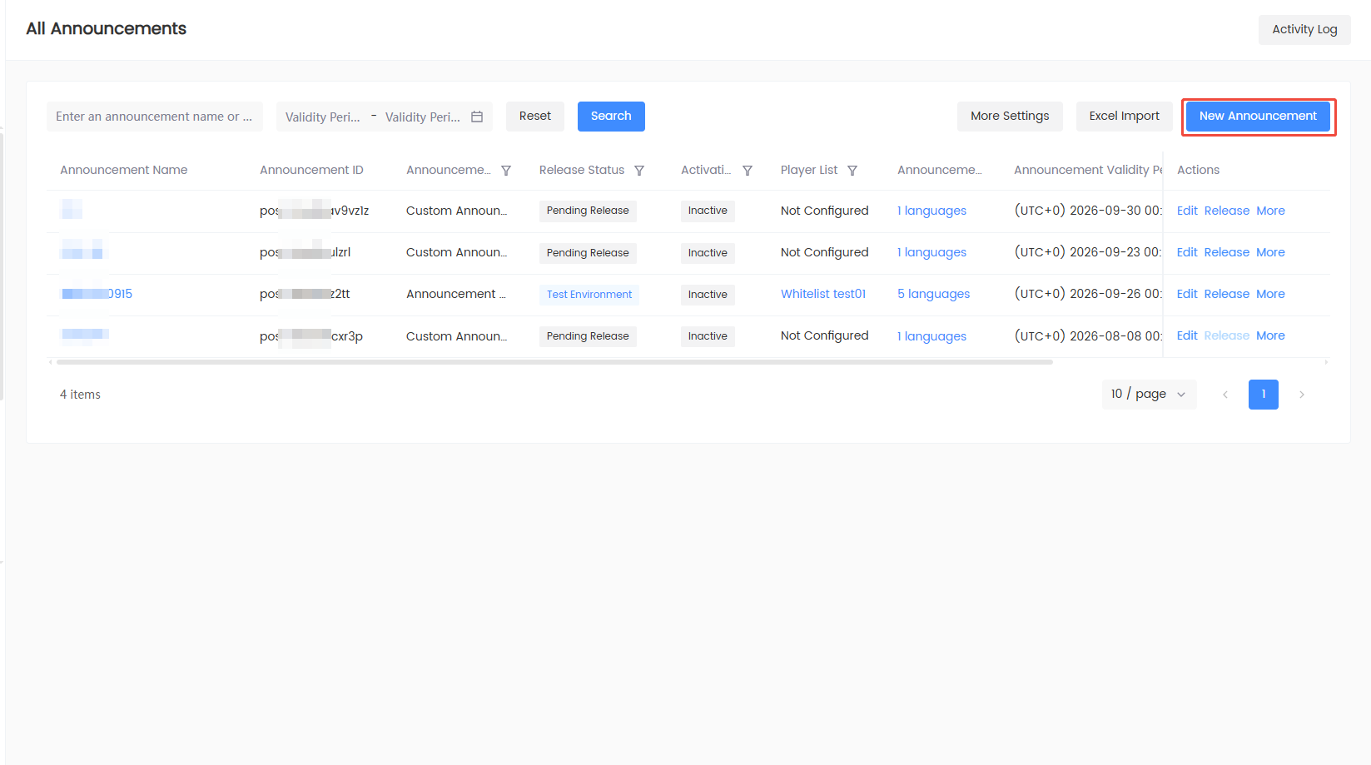Click the 4 items count text

point(80,395)
